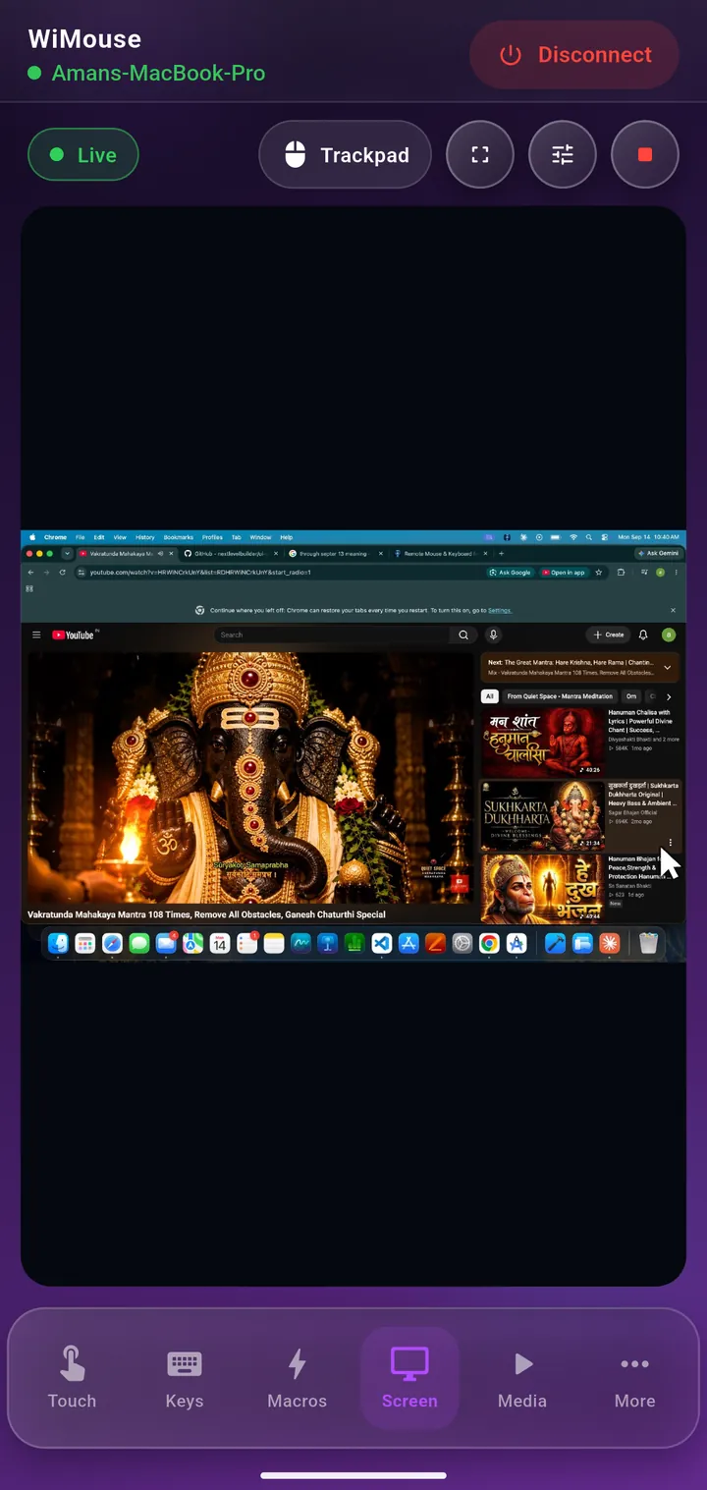Viewport: 707px width, 1490px height.
Task: Open the YouTube hamburger guide menu
Action: coord(36,635)
